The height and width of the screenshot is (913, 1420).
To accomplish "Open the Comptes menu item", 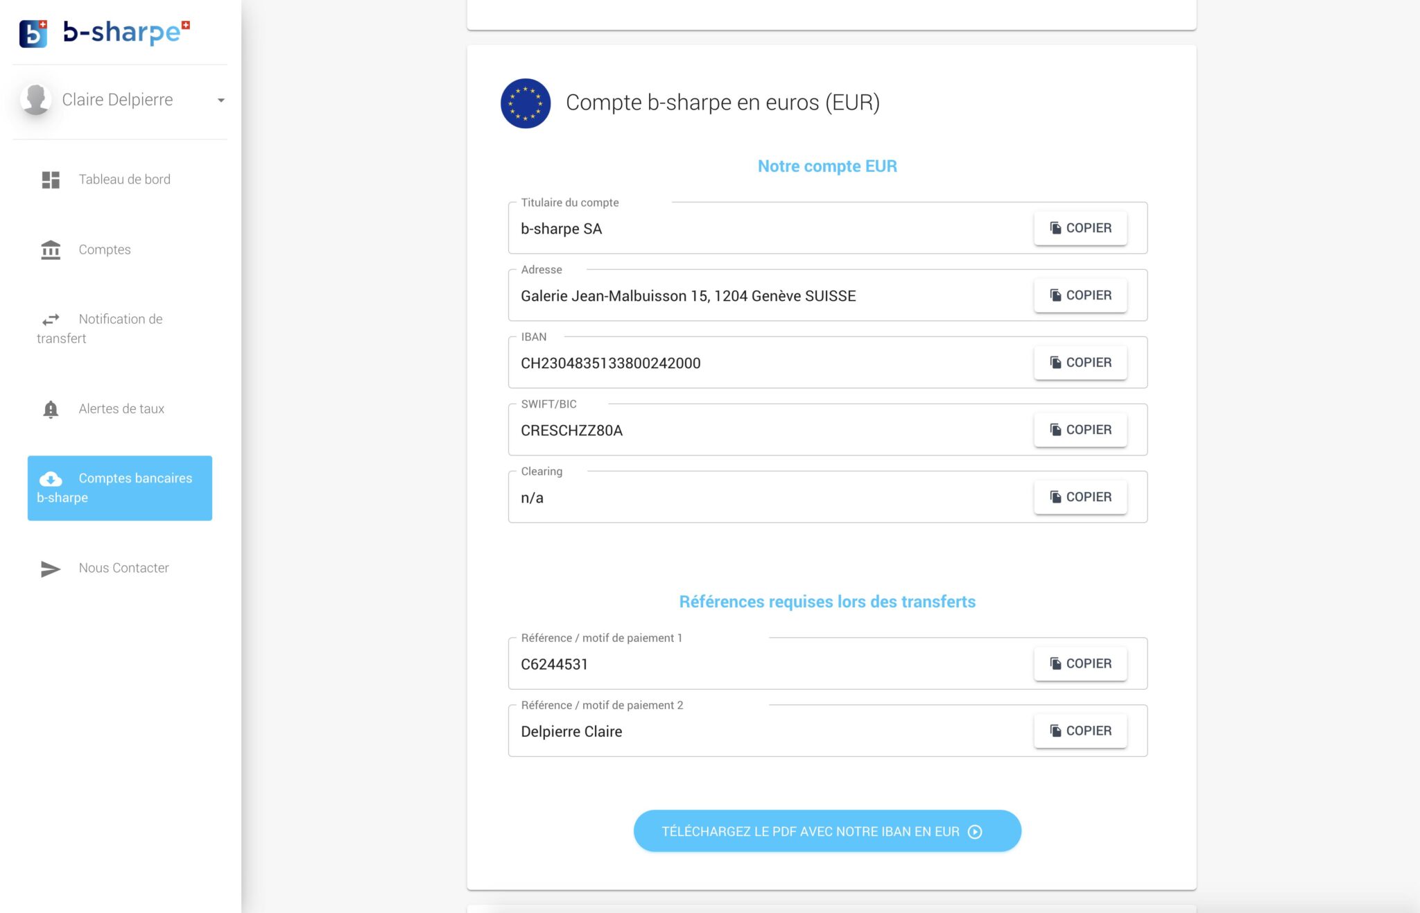I will click(x=119, y=250).
